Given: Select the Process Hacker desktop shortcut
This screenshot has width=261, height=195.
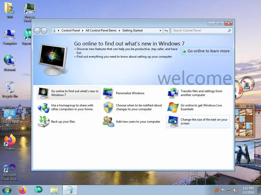Looking at the screenshot, I should point(30,12).
